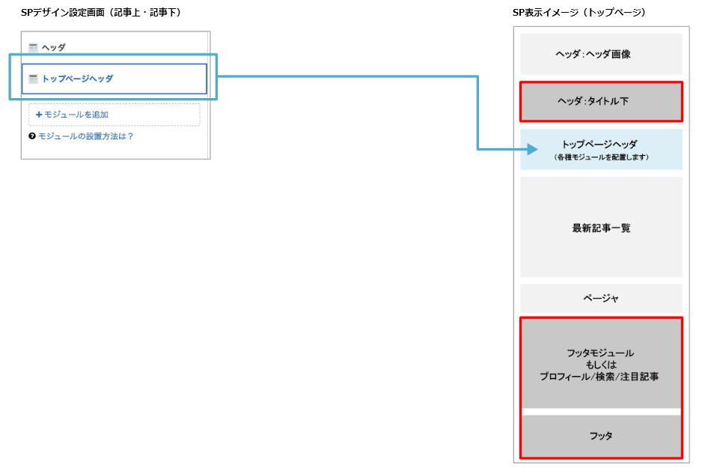This screenshot has height=474, width=705.
Task: Select the blue トップページヘッダ preview block
Action: [600, 149]
